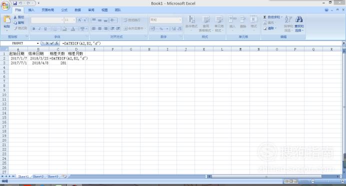Open the 页面布局 (Page Layout) tab
Screen dimensions: 346x186
(47, 10)
